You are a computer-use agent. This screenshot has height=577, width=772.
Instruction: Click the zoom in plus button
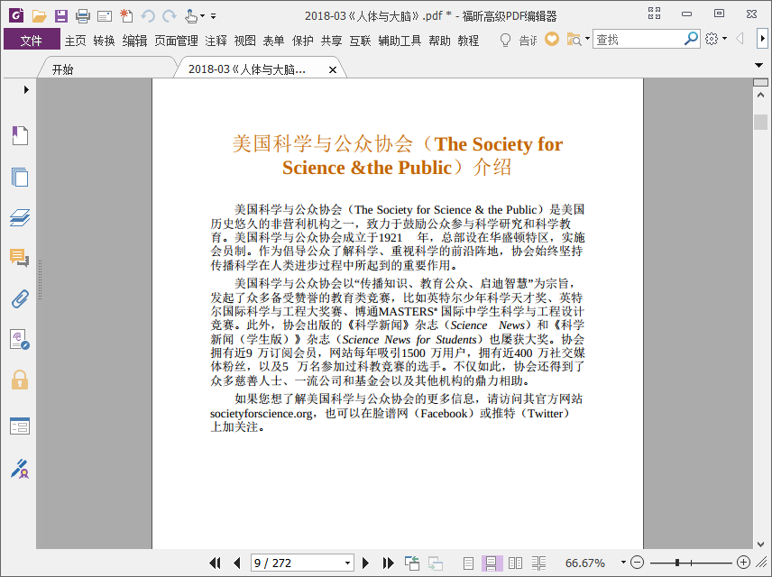[x=743, y=563]
